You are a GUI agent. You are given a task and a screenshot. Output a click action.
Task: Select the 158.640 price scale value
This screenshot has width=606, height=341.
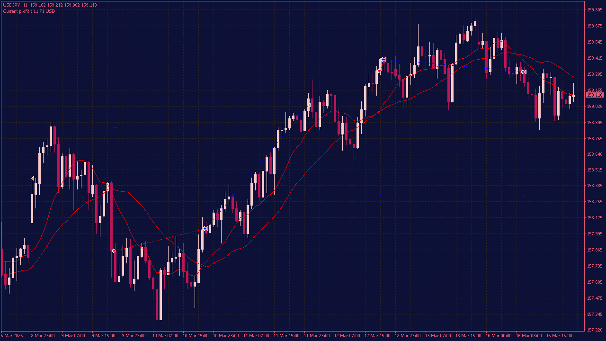coord(595,154)
